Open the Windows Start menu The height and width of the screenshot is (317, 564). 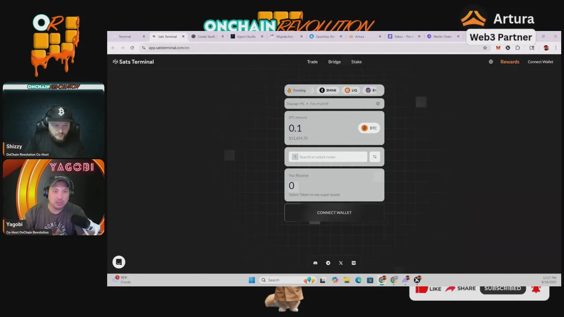coord(252,280)
